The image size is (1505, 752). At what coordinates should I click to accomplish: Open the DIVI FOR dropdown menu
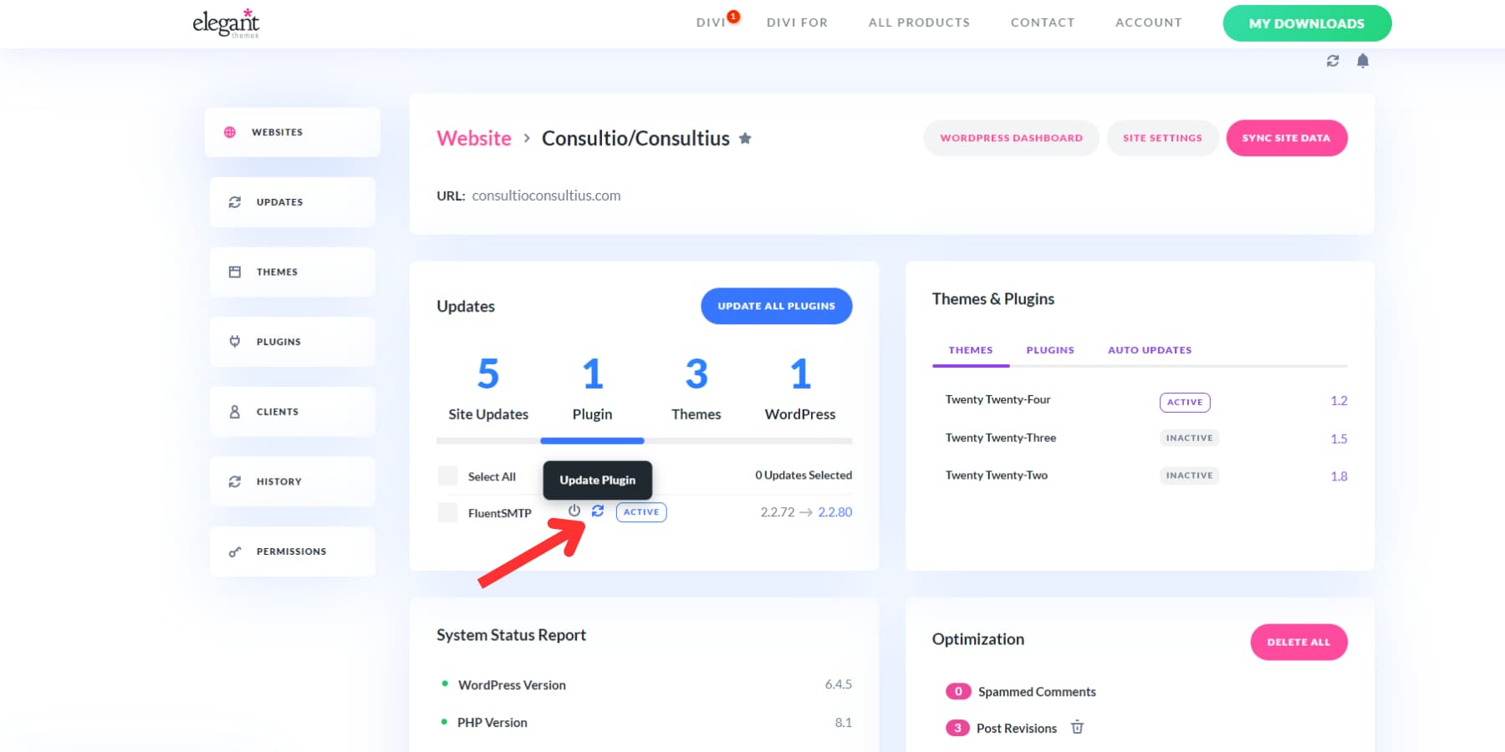coord(797,23)
